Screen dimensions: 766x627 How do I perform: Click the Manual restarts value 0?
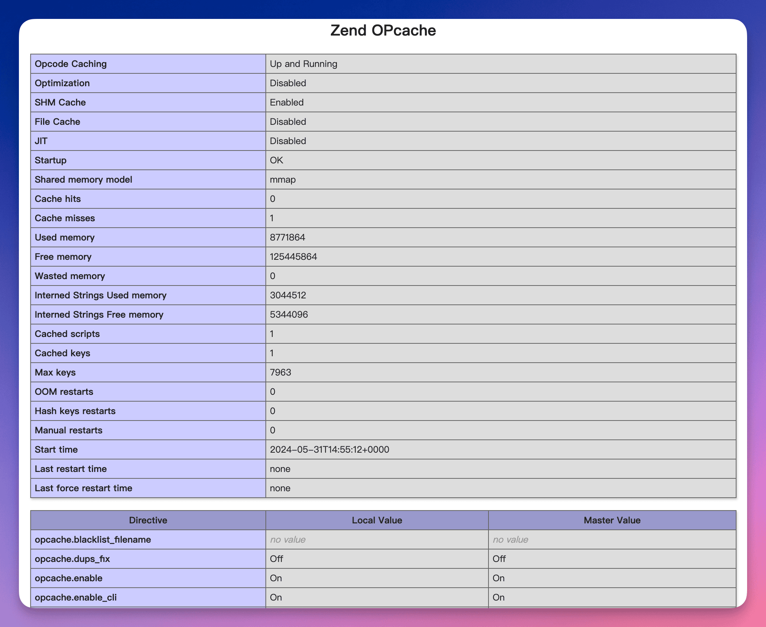273,430
